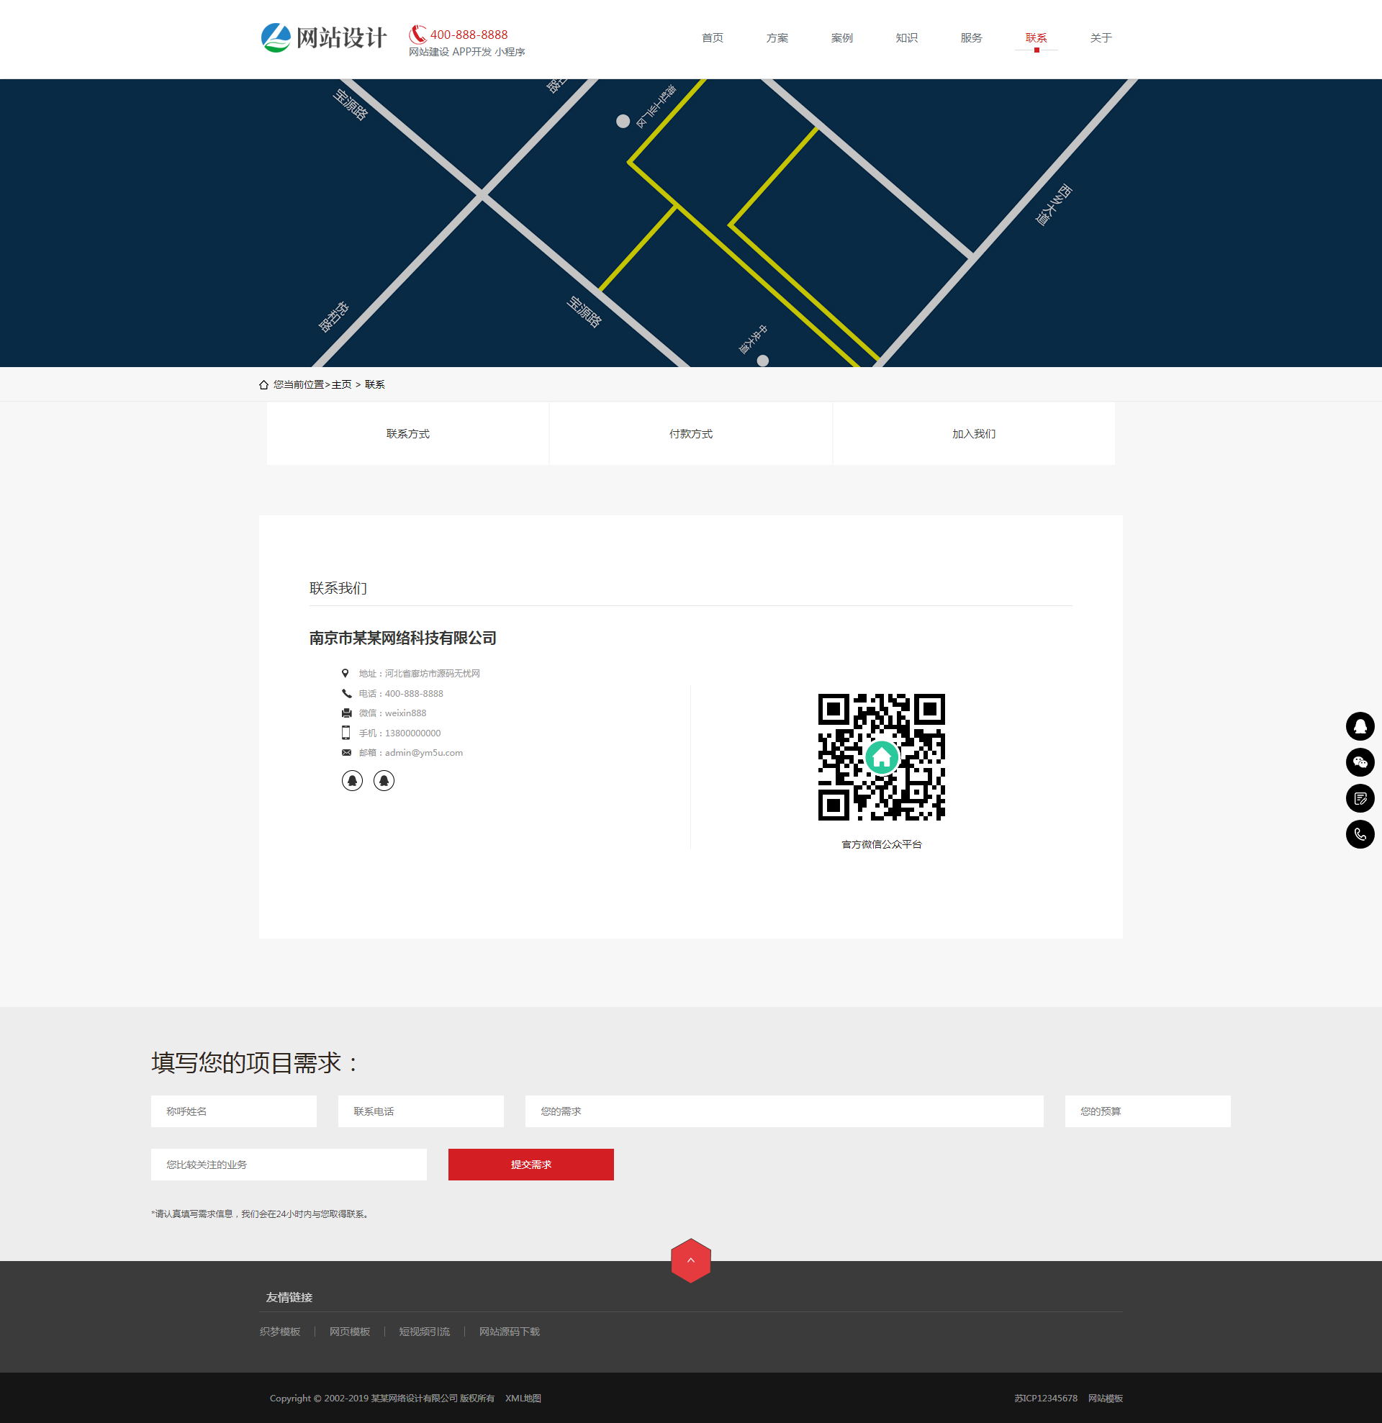Click the floating phone call icon

tap(1360, 834)
